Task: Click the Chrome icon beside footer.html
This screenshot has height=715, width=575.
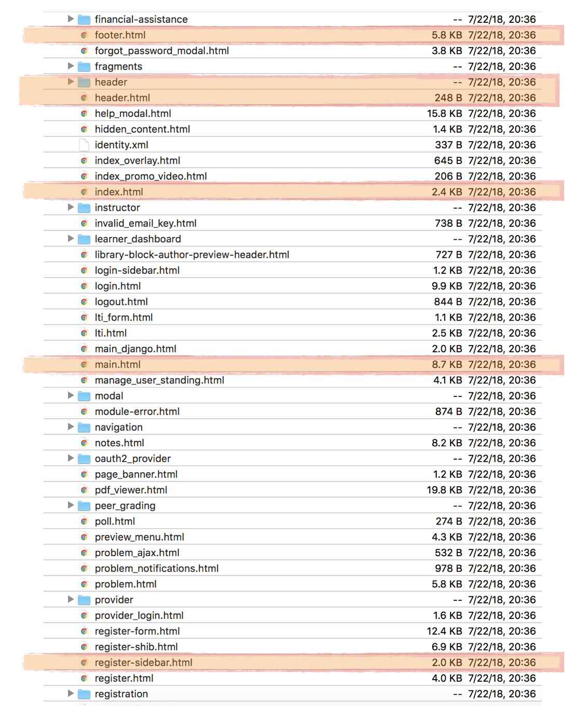Action: (x=84, y=35)
